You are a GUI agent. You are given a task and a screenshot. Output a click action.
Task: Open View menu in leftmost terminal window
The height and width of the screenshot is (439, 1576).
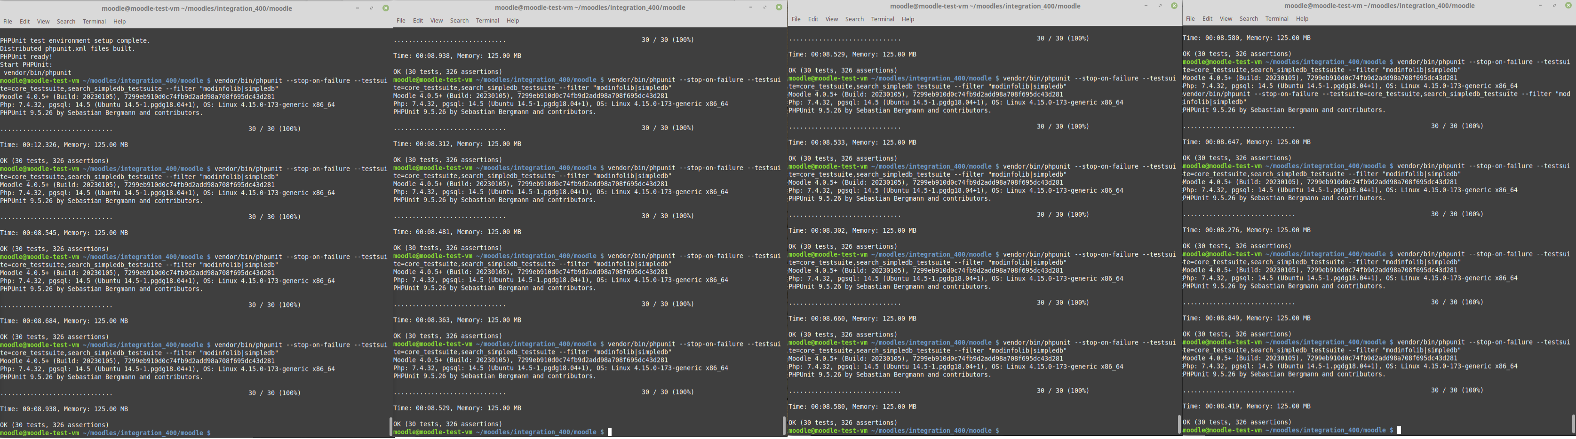pyautogui.click(x=43, y=22)
